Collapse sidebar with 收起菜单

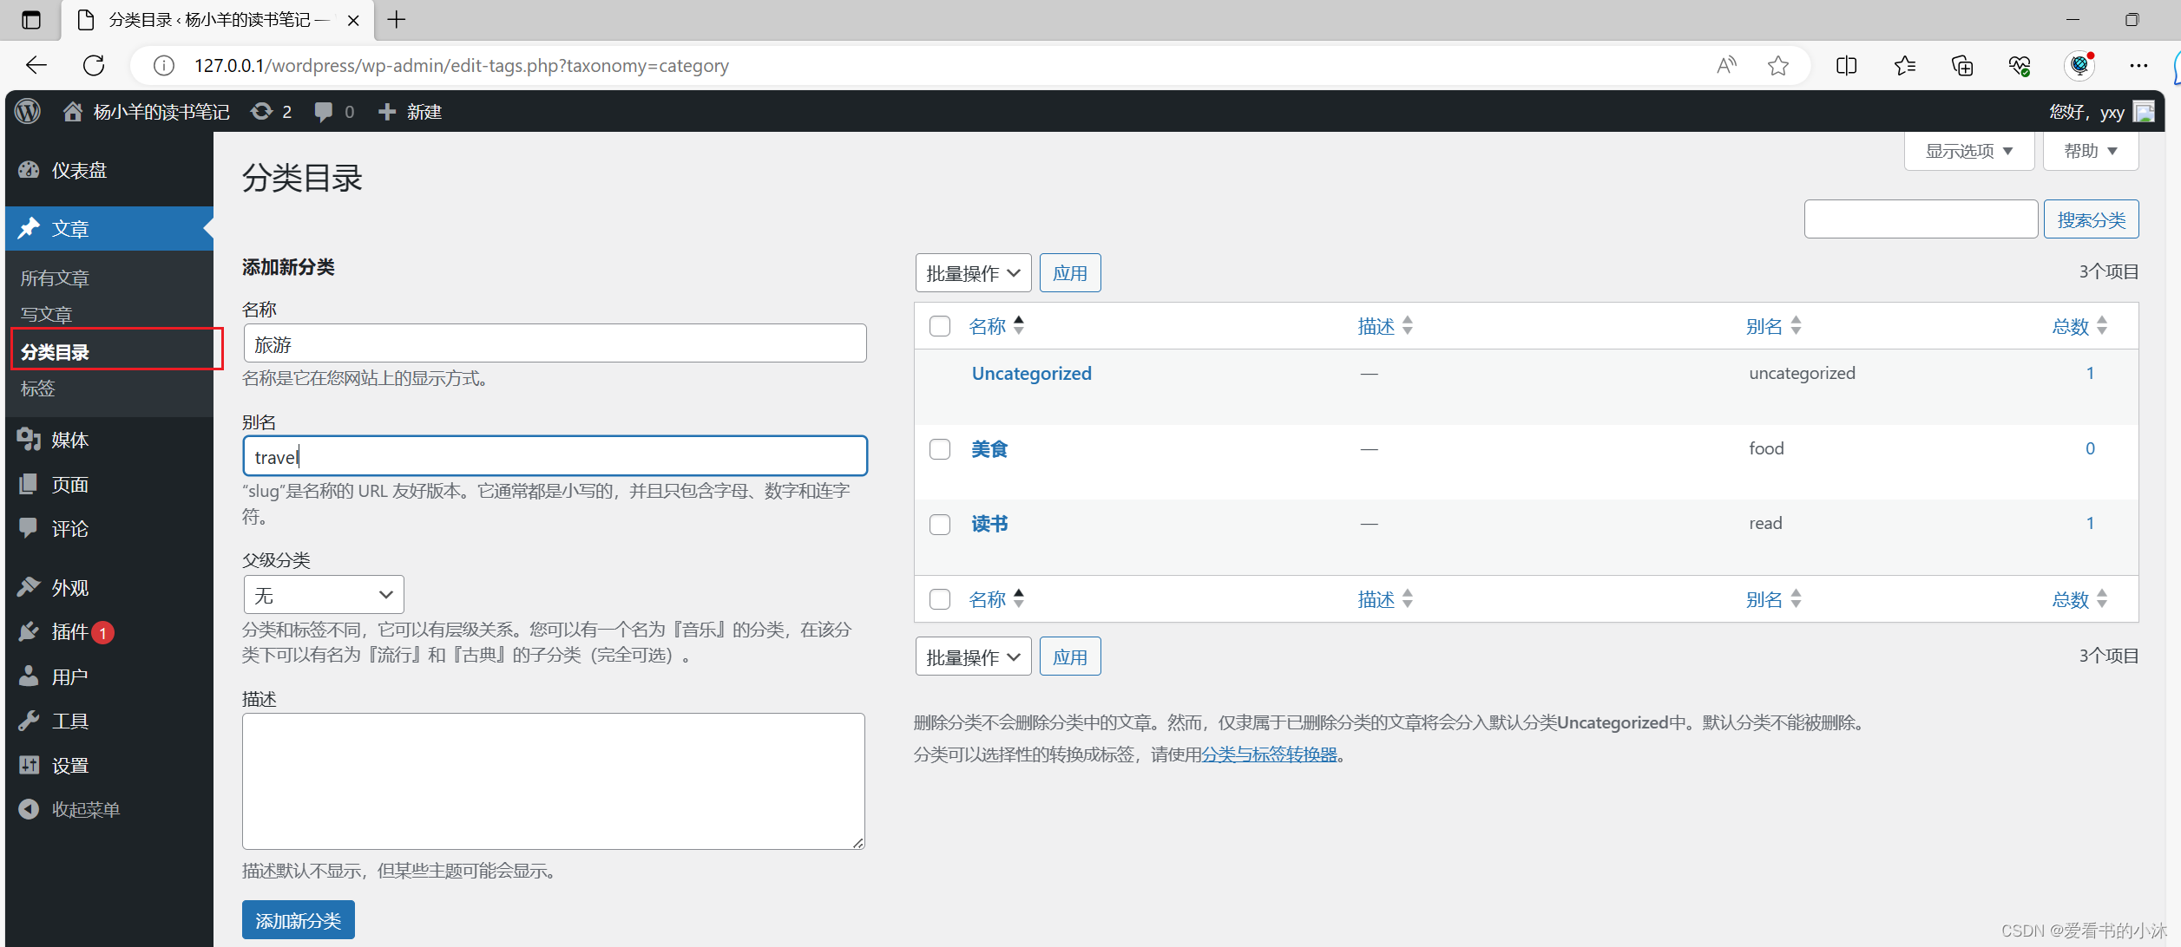point(109,809)
